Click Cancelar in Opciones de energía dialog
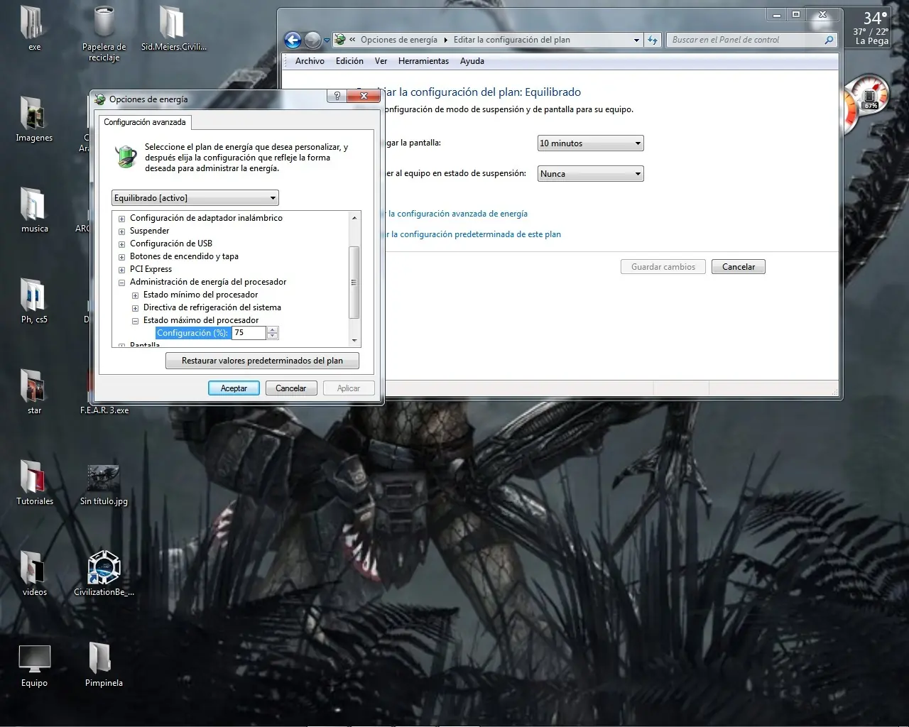 pos(291,388)
